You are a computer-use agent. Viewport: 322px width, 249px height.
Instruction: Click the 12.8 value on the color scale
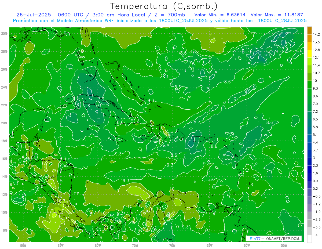tap(316, 50)
